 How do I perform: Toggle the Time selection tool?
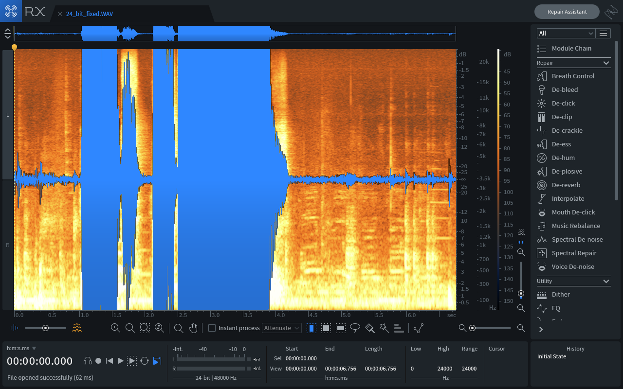pyautogui.click(x=311, y=328)
